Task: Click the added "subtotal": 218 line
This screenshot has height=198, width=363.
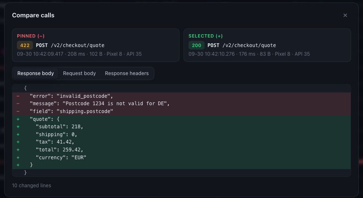Action: coord(181,127)
